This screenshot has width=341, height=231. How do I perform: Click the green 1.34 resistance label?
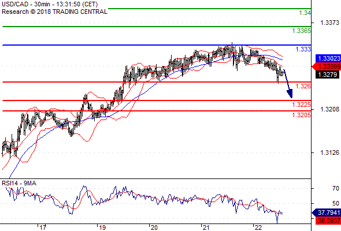[305, 13]
